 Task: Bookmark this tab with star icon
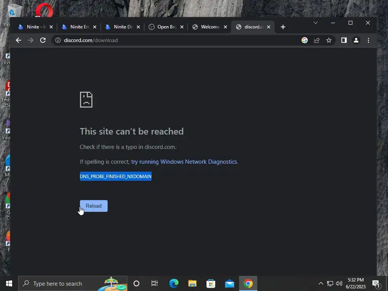pos(329,40)
